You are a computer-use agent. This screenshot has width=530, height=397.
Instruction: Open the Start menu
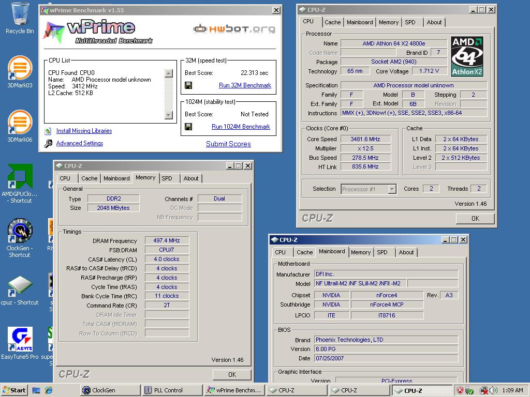(x=14, y=390)
